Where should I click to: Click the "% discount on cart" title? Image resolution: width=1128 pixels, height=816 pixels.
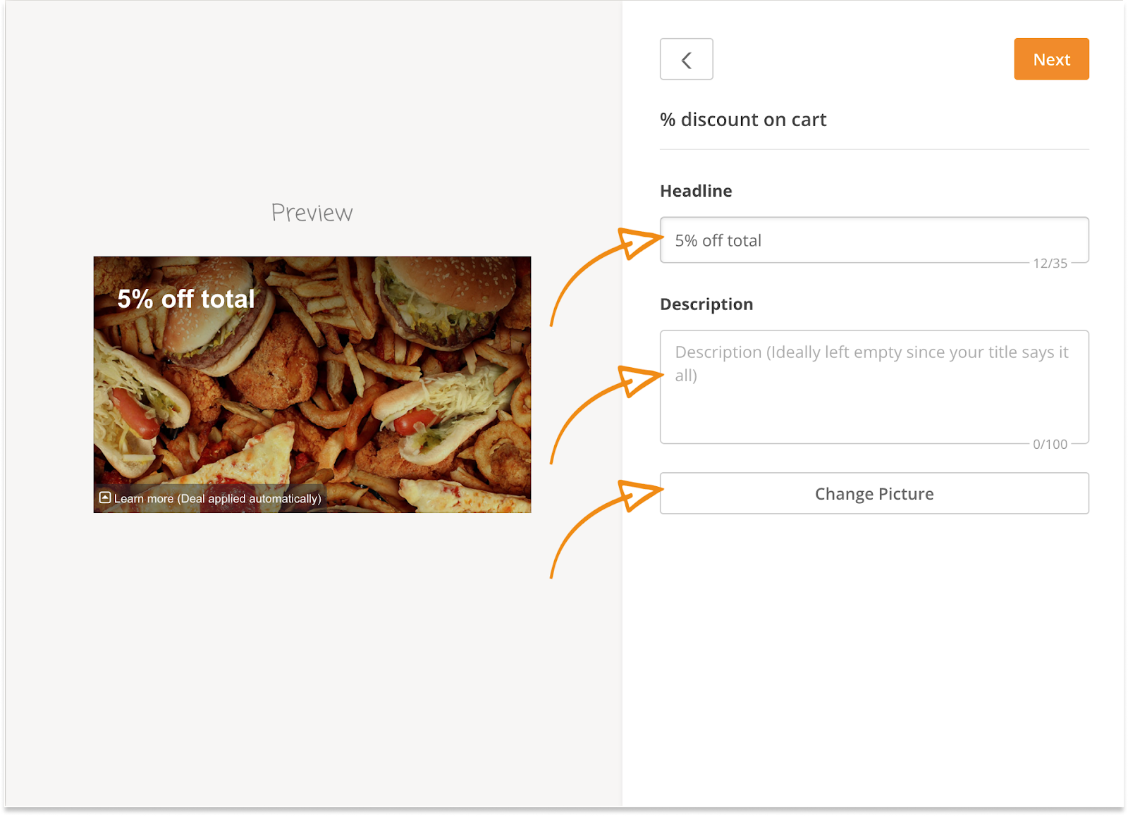pos(743,120)
